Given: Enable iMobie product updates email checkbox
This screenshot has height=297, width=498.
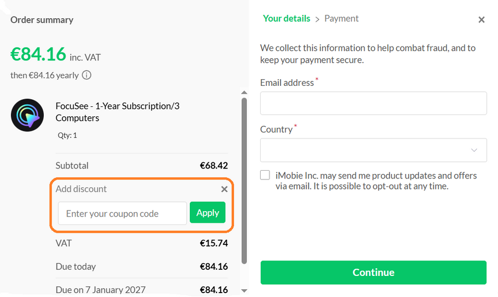Looking at the screenshot, I should click(x=266, y=175).
